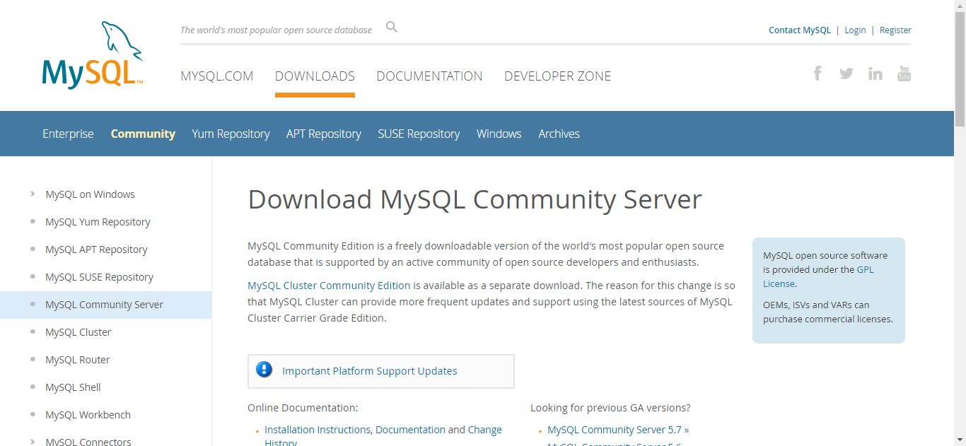Open the MySQL Facebook page icon
966x446 pixels.
817,73
